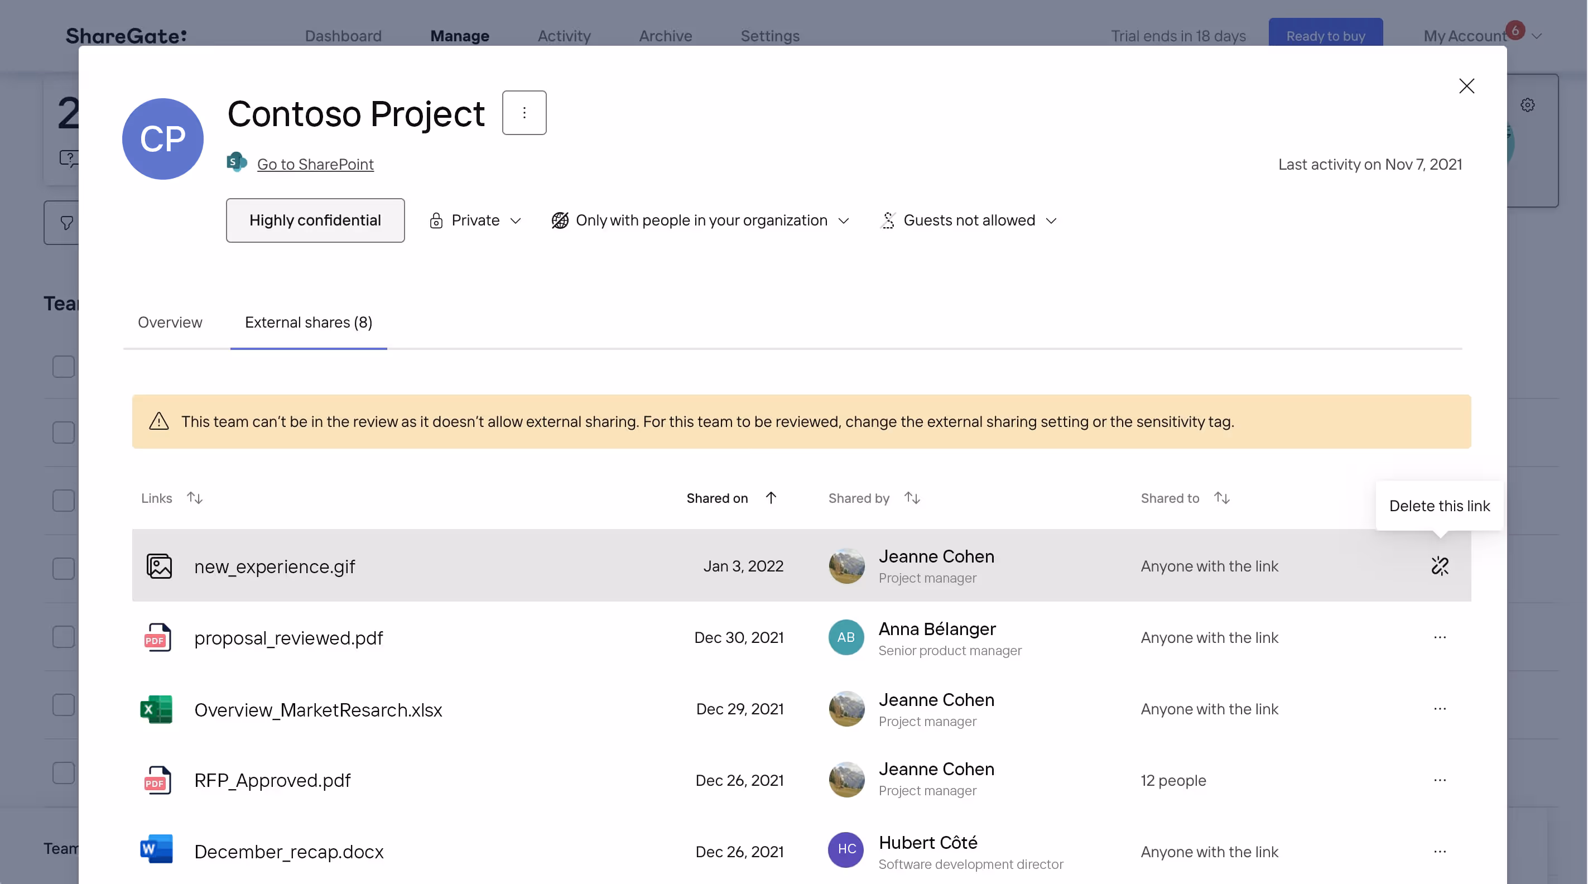Close the Contoso Project dialog
The height and width of the screenshot is (884, 1588).
tap(1466, 86)
